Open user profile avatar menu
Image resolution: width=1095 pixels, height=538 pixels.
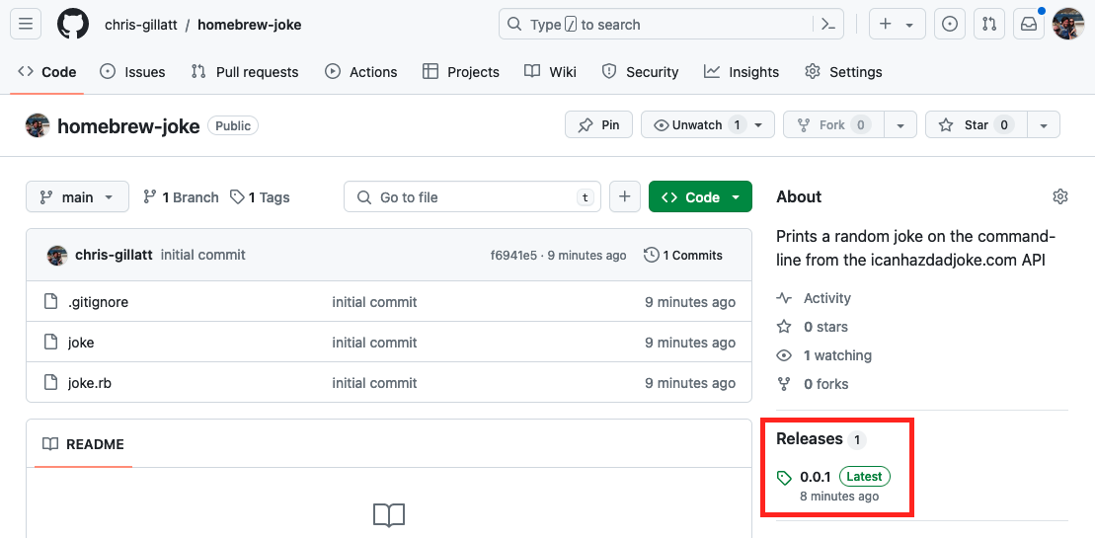(1068, 24)
